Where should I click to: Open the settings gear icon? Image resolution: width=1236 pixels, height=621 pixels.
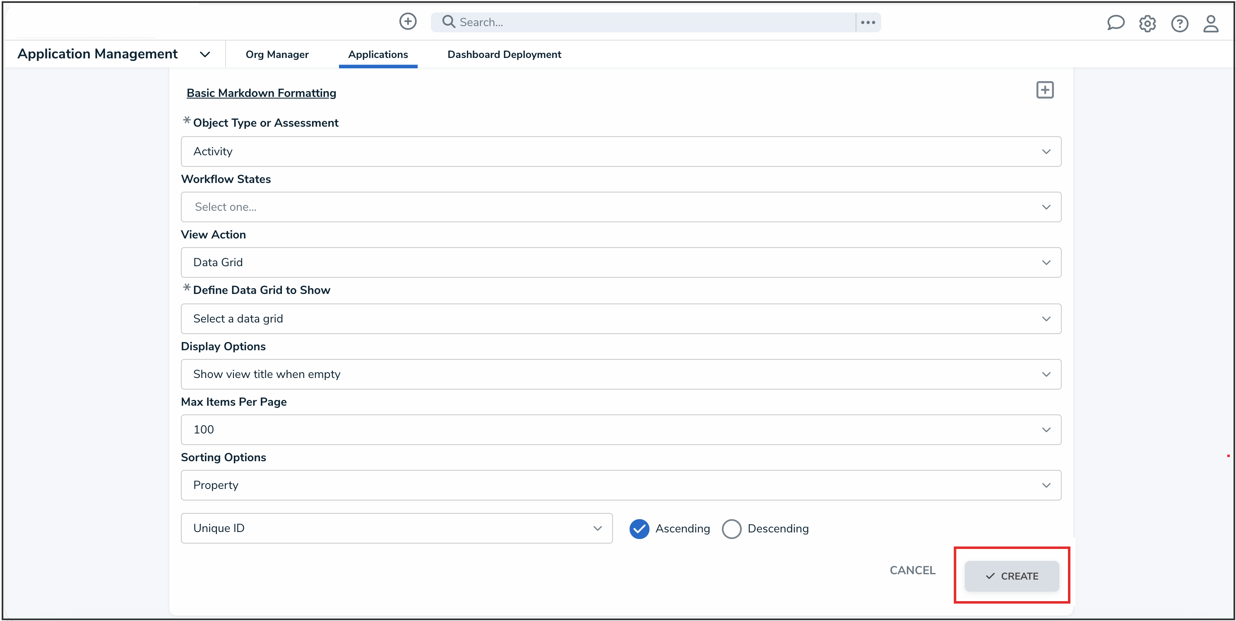pos(1147,23)
